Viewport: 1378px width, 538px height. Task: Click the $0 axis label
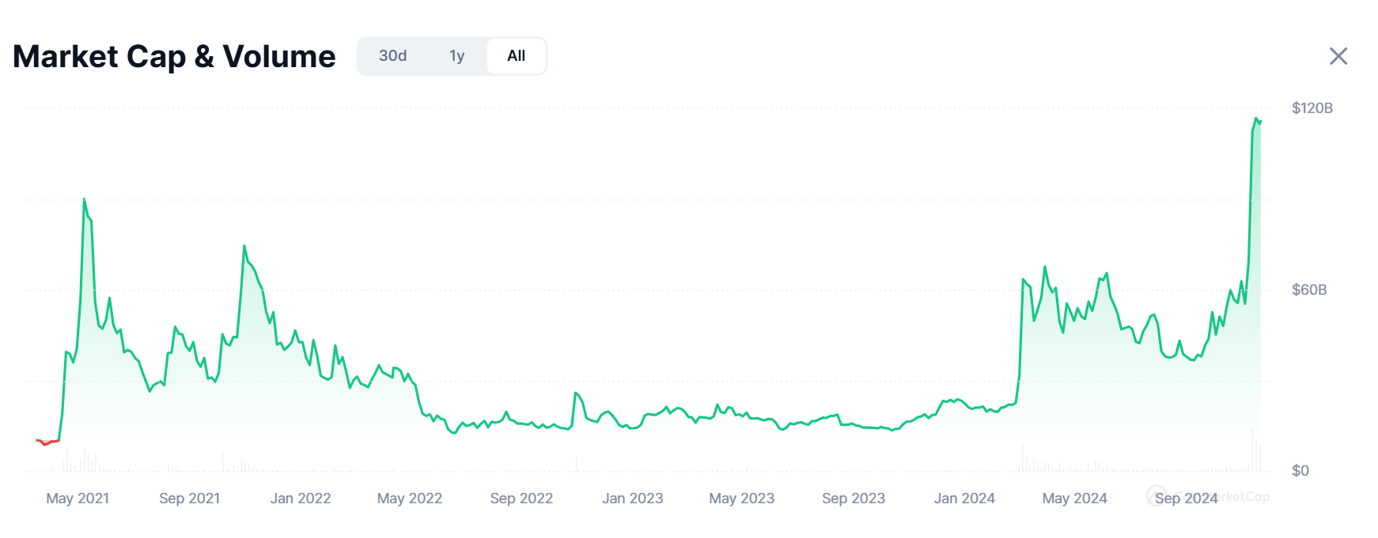(1300, 471)
